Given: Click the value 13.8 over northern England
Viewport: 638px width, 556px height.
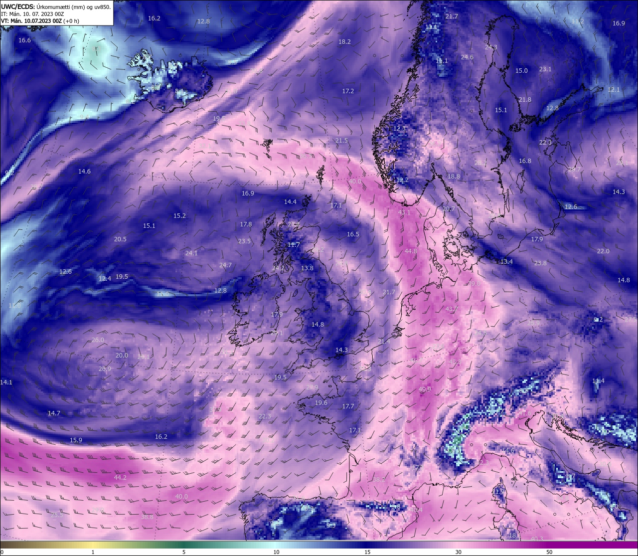Looking at the screenshot, I should [x=307, y=268].
